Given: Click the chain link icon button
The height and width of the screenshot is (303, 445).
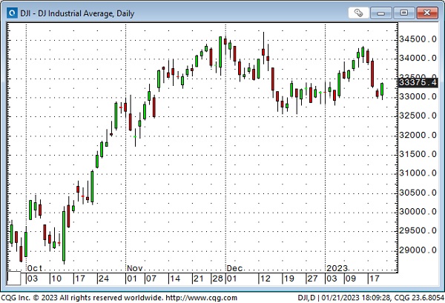Looking at the screenshot, I should [x=358, y=13].
